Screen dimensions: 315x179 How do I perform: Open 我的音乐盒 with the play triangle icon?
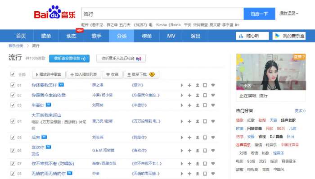(x=289, y=36)
